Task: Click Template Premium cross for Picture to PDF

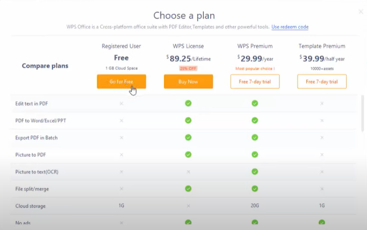Action: 322,154
